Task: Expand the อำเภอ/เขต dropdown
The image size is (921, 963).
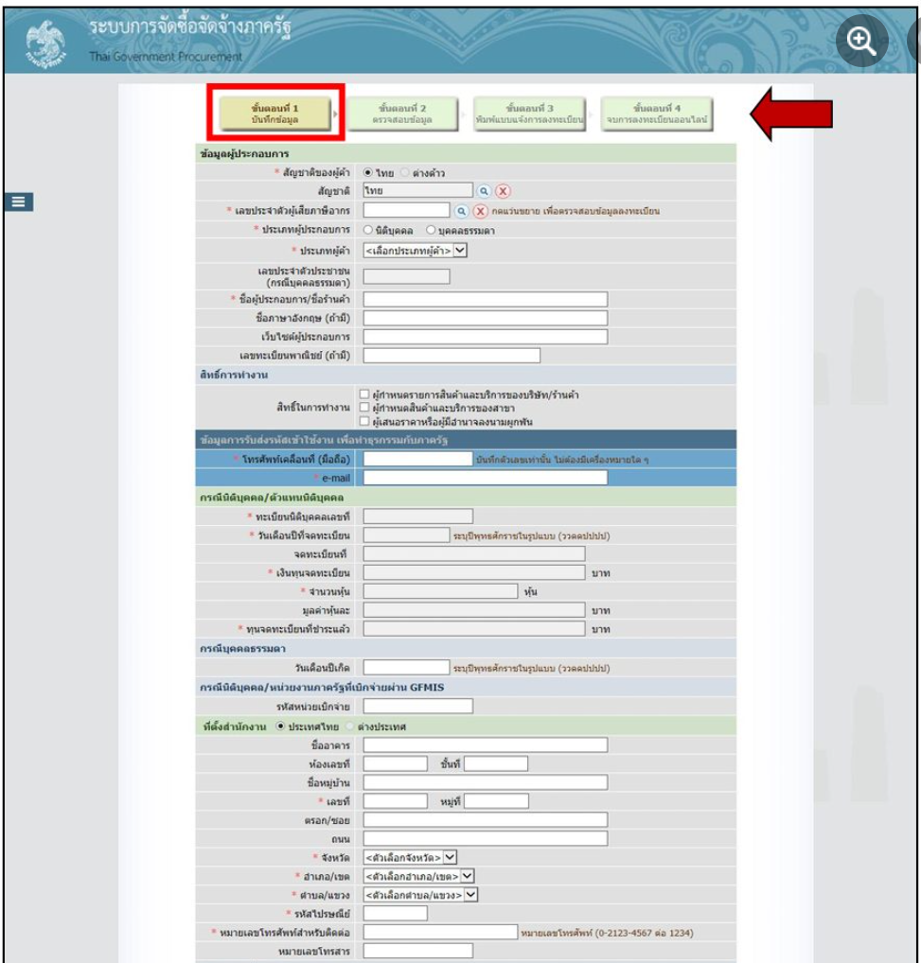Action: (x=419, y=876)
